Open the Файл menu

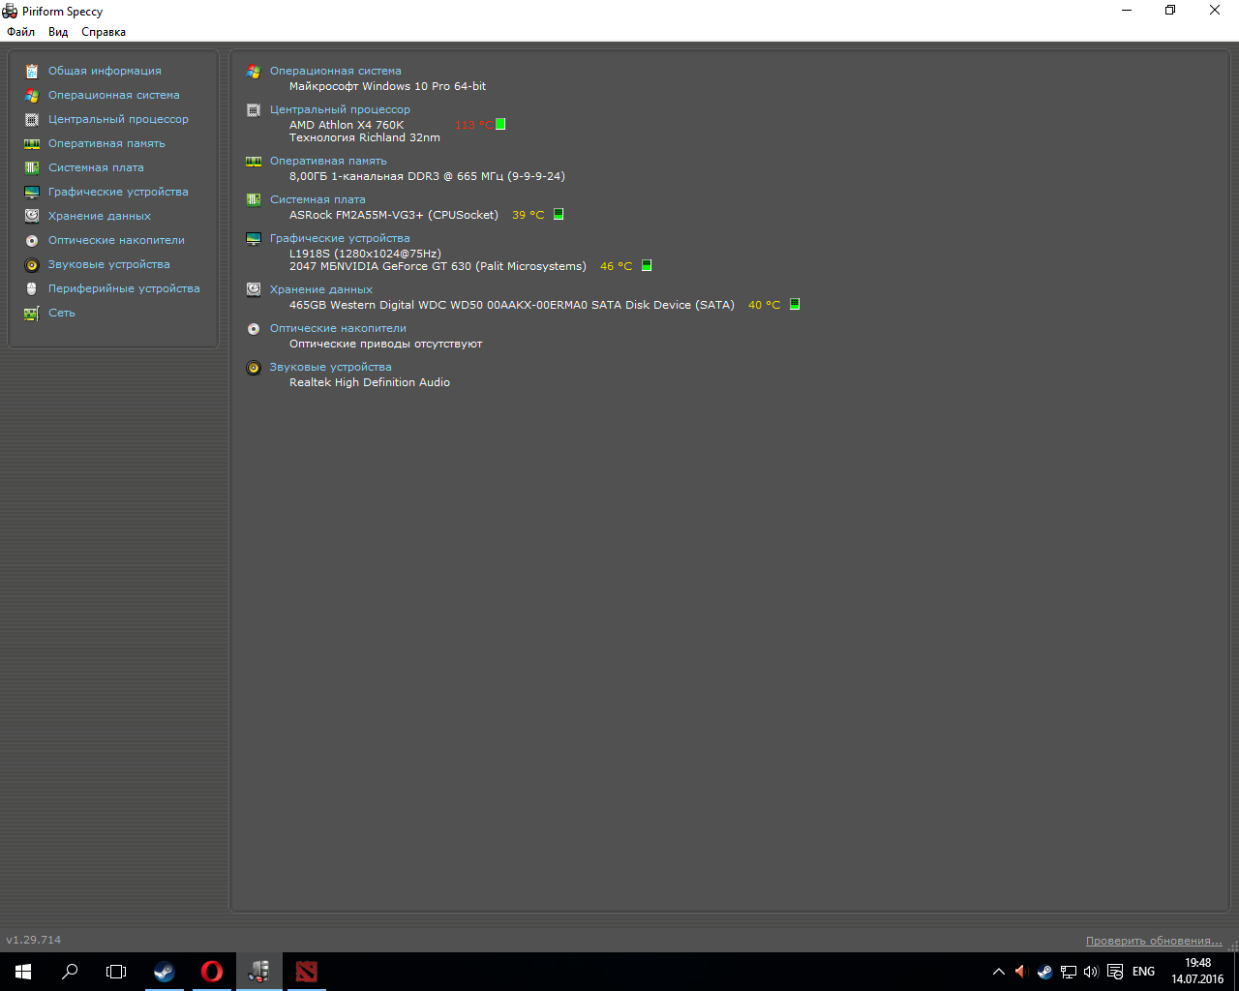[x=20, y=32]
